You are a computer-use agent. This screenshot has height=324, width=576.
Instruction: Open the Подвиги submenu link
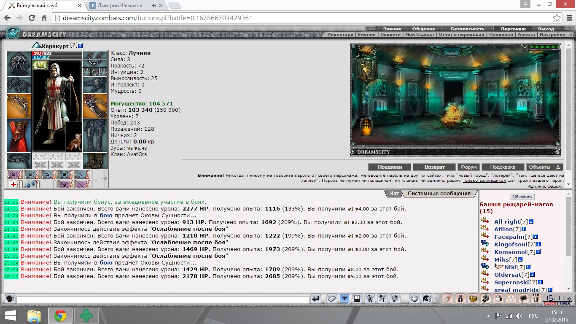pos(390,35)
